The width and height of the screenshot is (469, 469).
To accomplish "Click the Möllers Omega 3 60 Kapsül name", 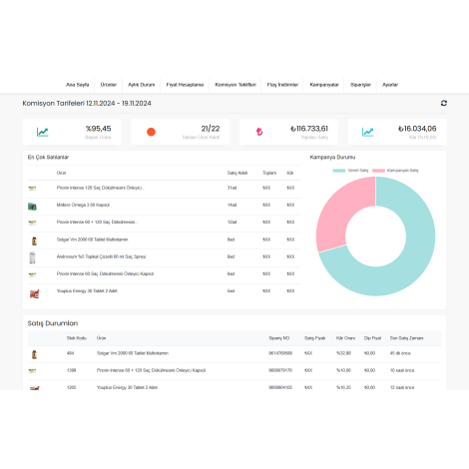I will pos(83,205).
